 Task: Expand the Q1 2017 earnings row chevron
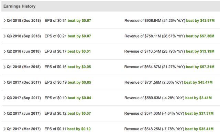pyautogui.click(x=4, y=129)
